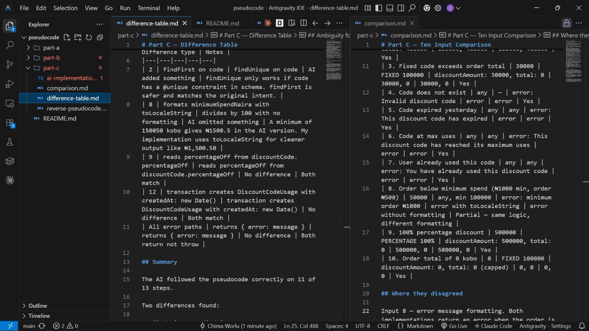Open the browser icon in title bar
Viewport: 589px width, 331px height.
tap(427, 8)
